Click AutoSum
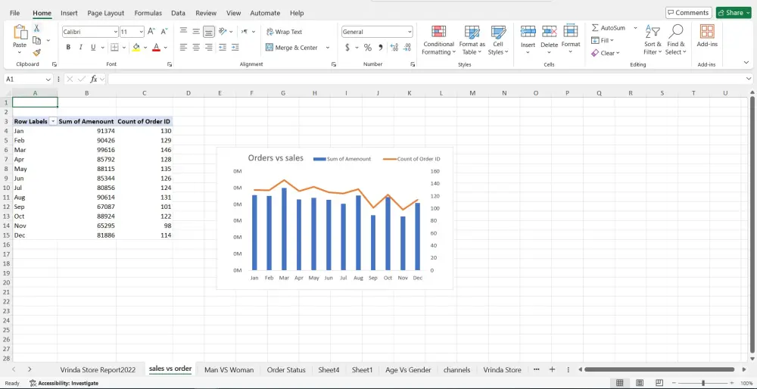The height and width of the screenshot is (389, 757). (609, 28)
